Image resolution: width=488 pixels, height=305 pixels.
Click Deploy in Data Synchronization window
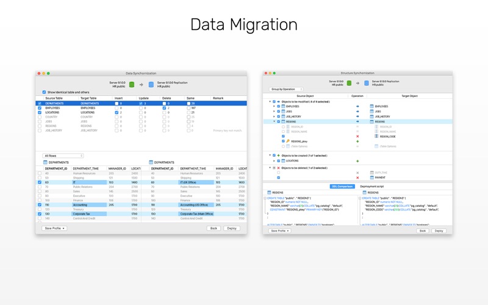232,228
